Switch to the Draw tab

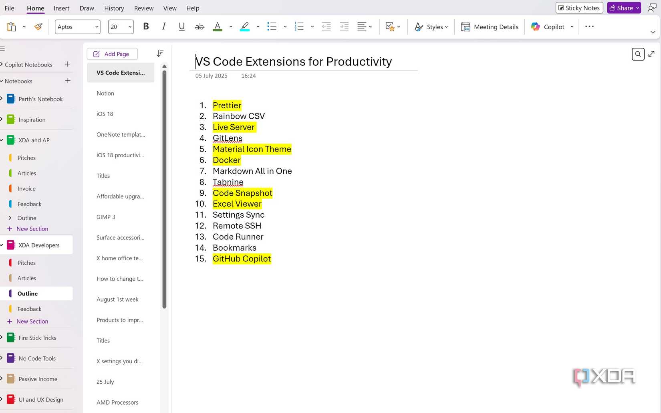tap(87, 8)
